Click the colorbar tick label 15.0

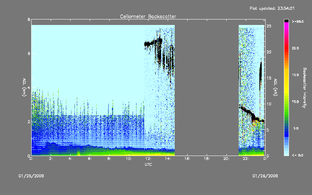[x=296, y=75]
